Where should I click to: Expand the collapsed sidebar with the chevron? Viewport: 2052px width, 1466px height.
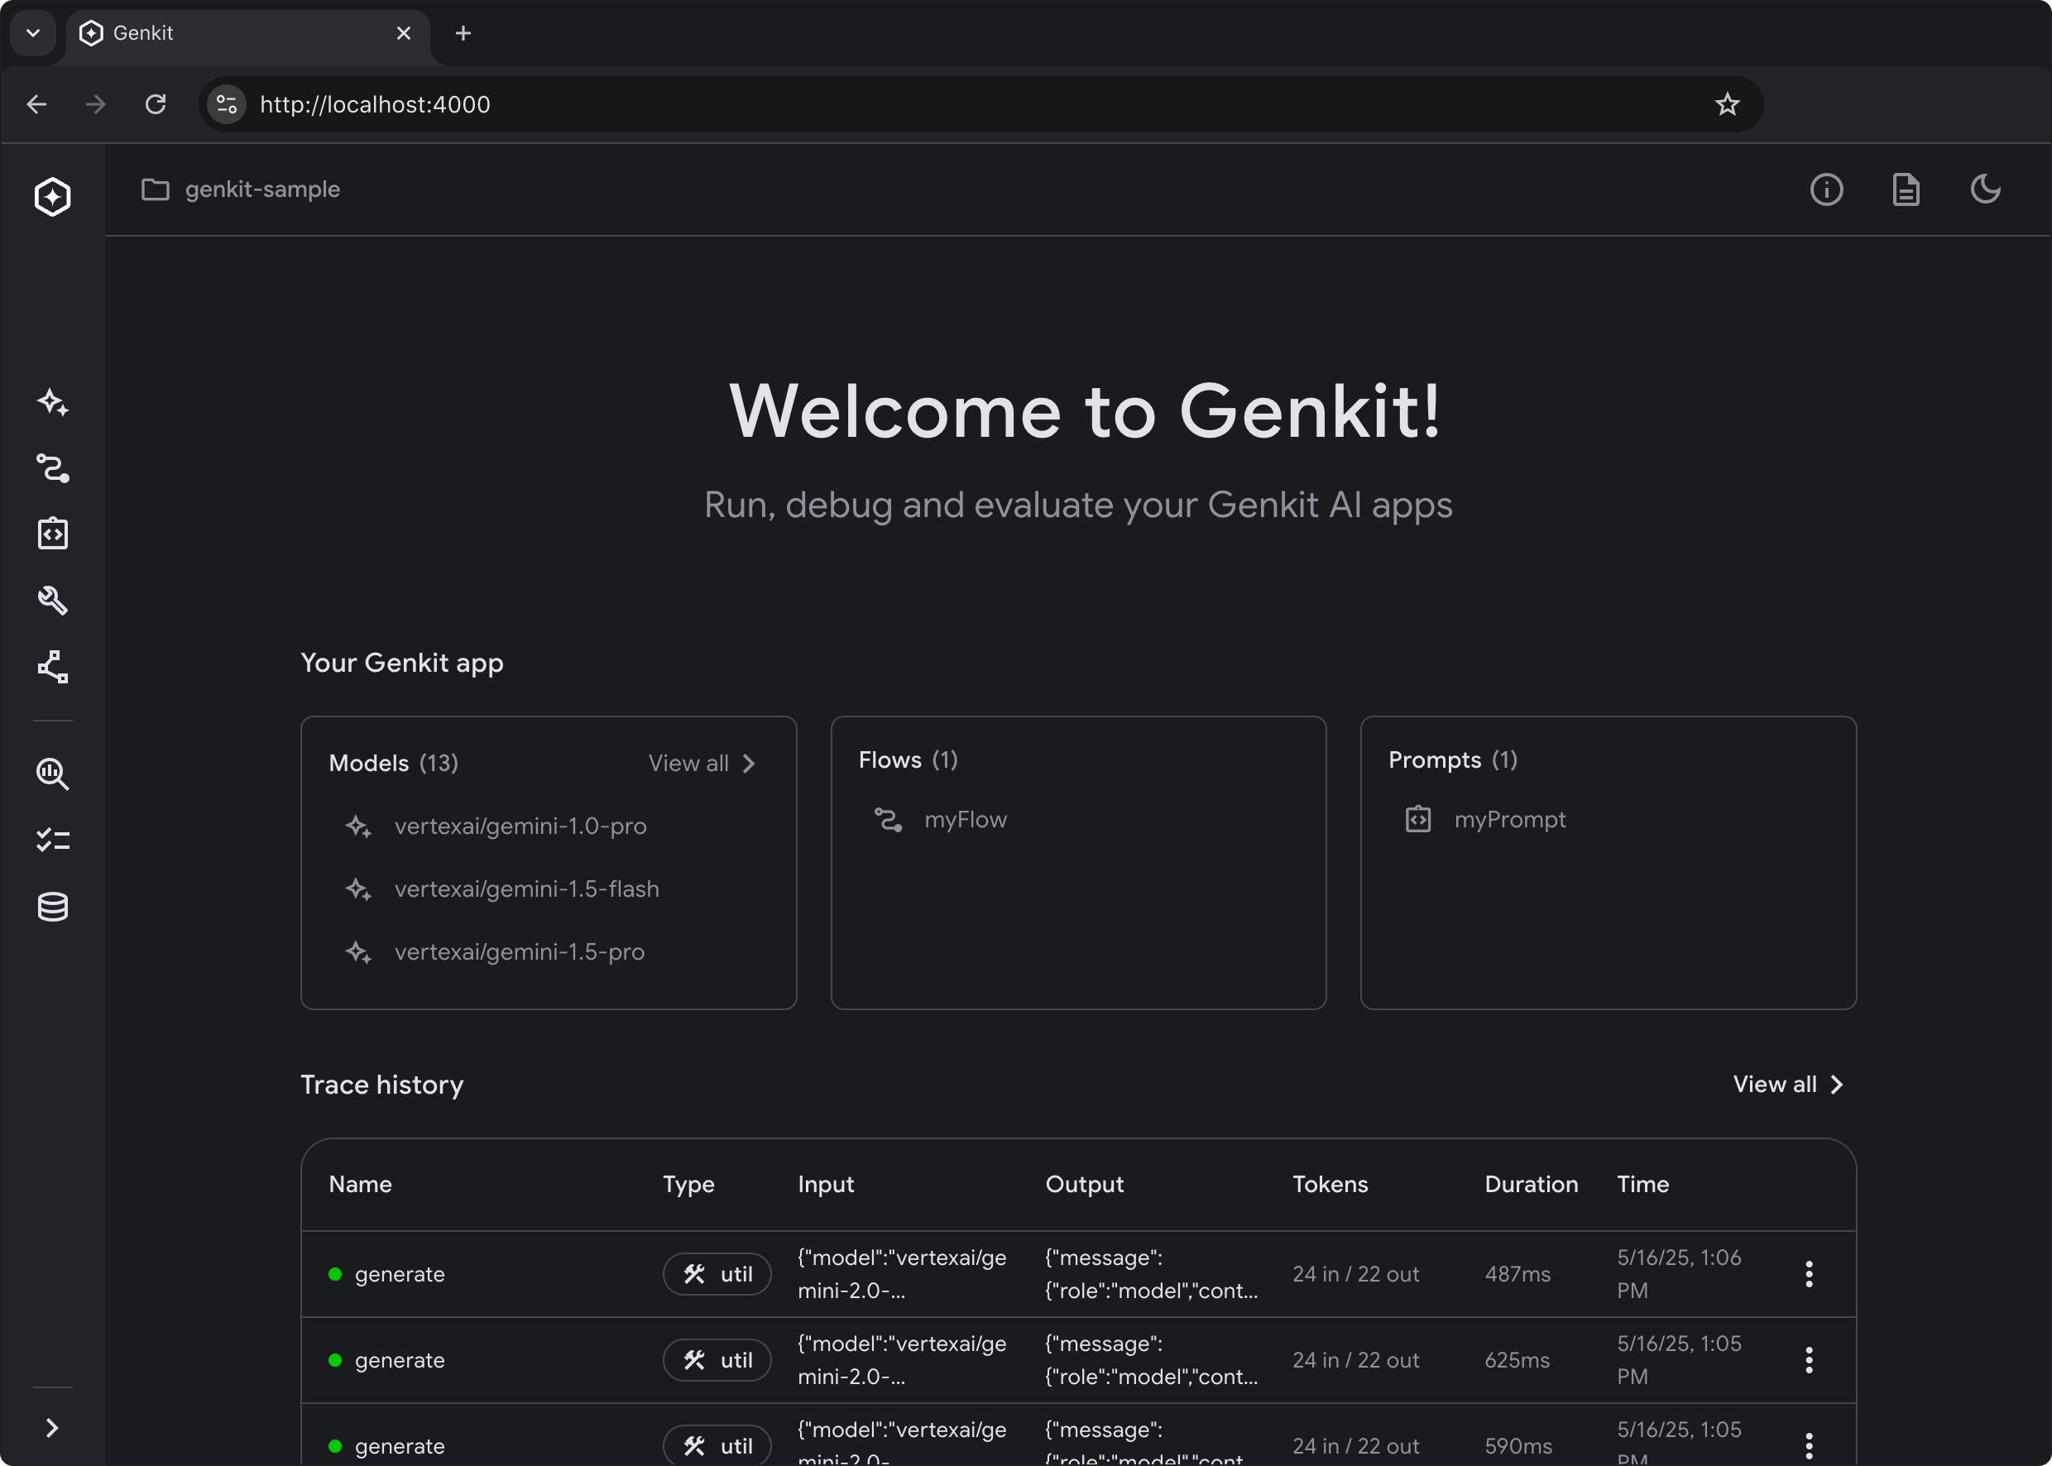click(x=52, y=1427)
